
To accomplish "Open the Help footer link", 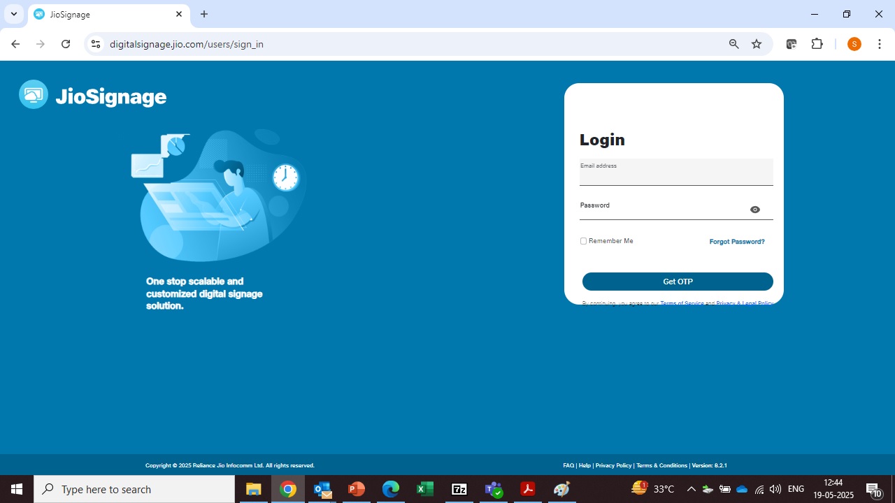I will click(x=585, y=465).
